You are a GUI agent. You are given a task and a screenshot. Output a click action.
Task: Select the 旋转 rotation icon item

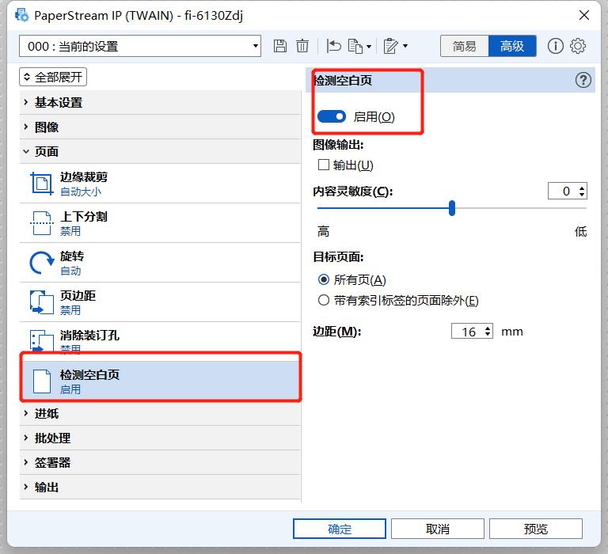point(41,263)
